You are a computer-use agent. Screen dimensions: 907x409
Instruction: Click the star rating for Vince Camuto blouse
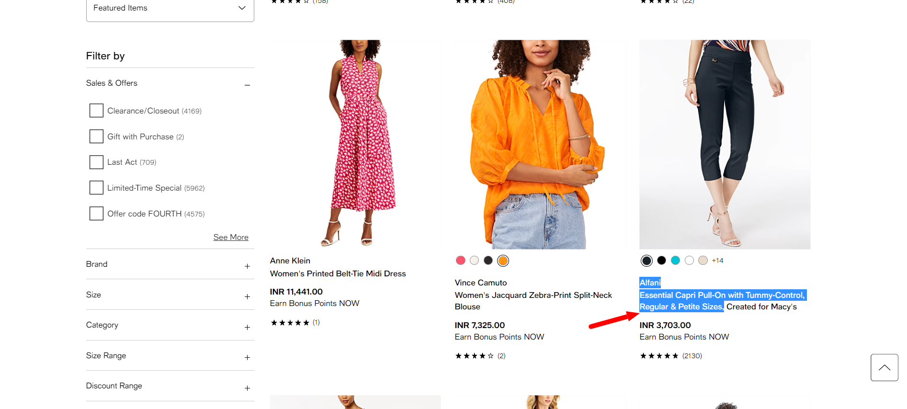tap(474, 355)
